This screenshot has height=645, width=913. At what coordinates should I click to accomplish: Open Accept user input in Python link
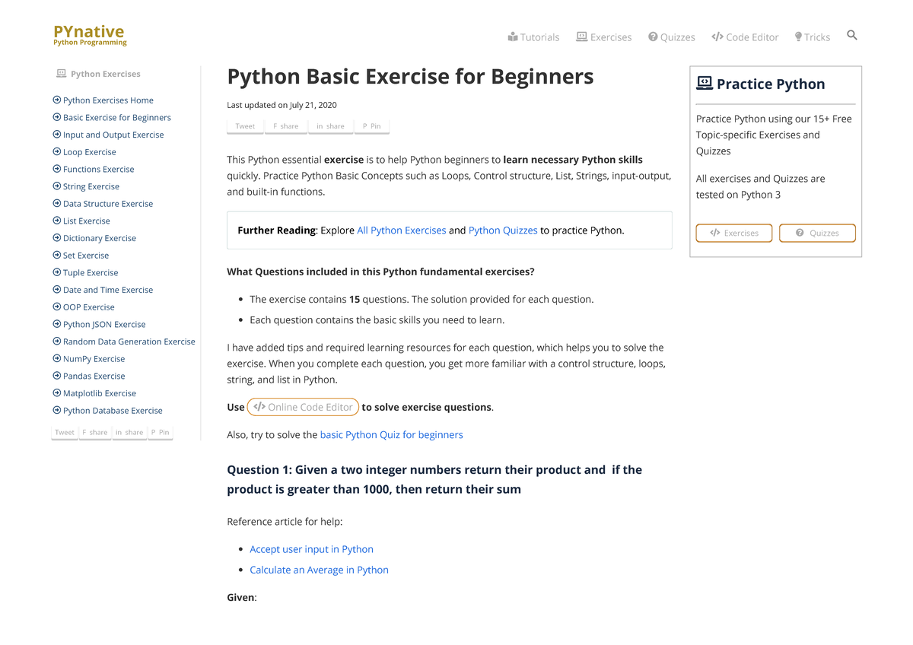(311, 548)
